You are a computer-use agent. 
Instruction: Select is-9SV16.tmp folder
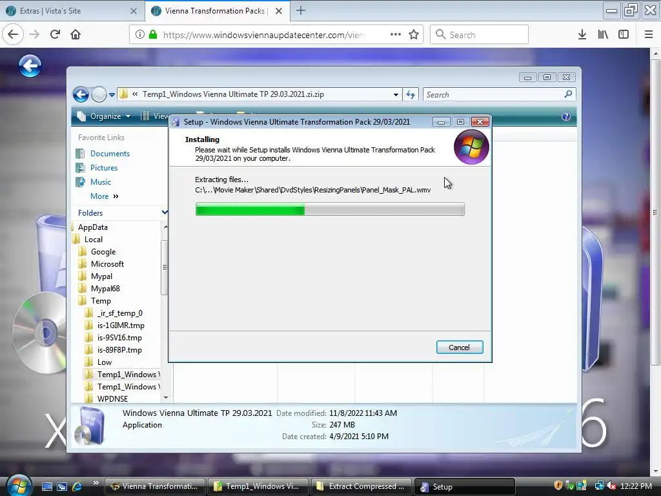pos(119,338)
